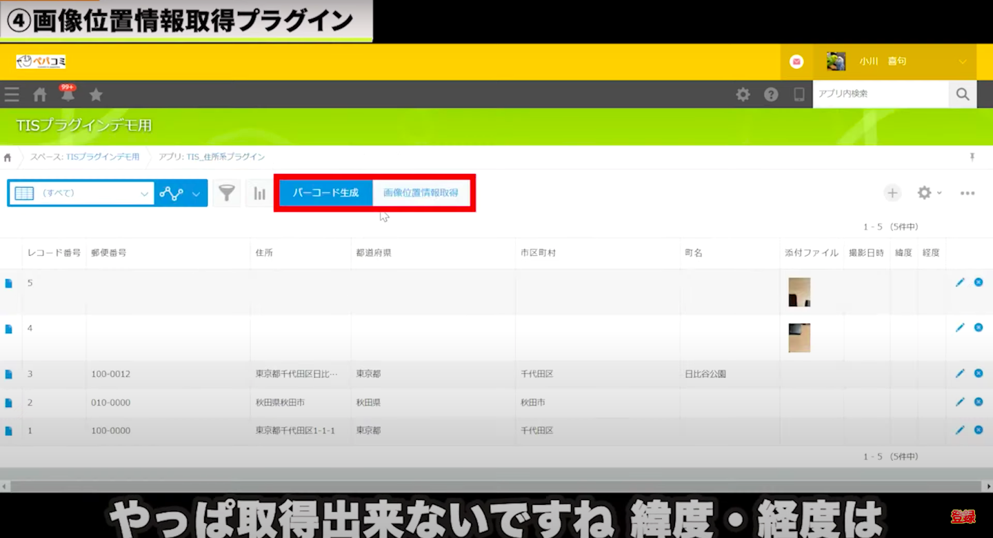Image resolution: width=993 pixels, height=538 pixels.
Task: Click the 秋田県秋田市 address cell
Action: tap(280, 402)
